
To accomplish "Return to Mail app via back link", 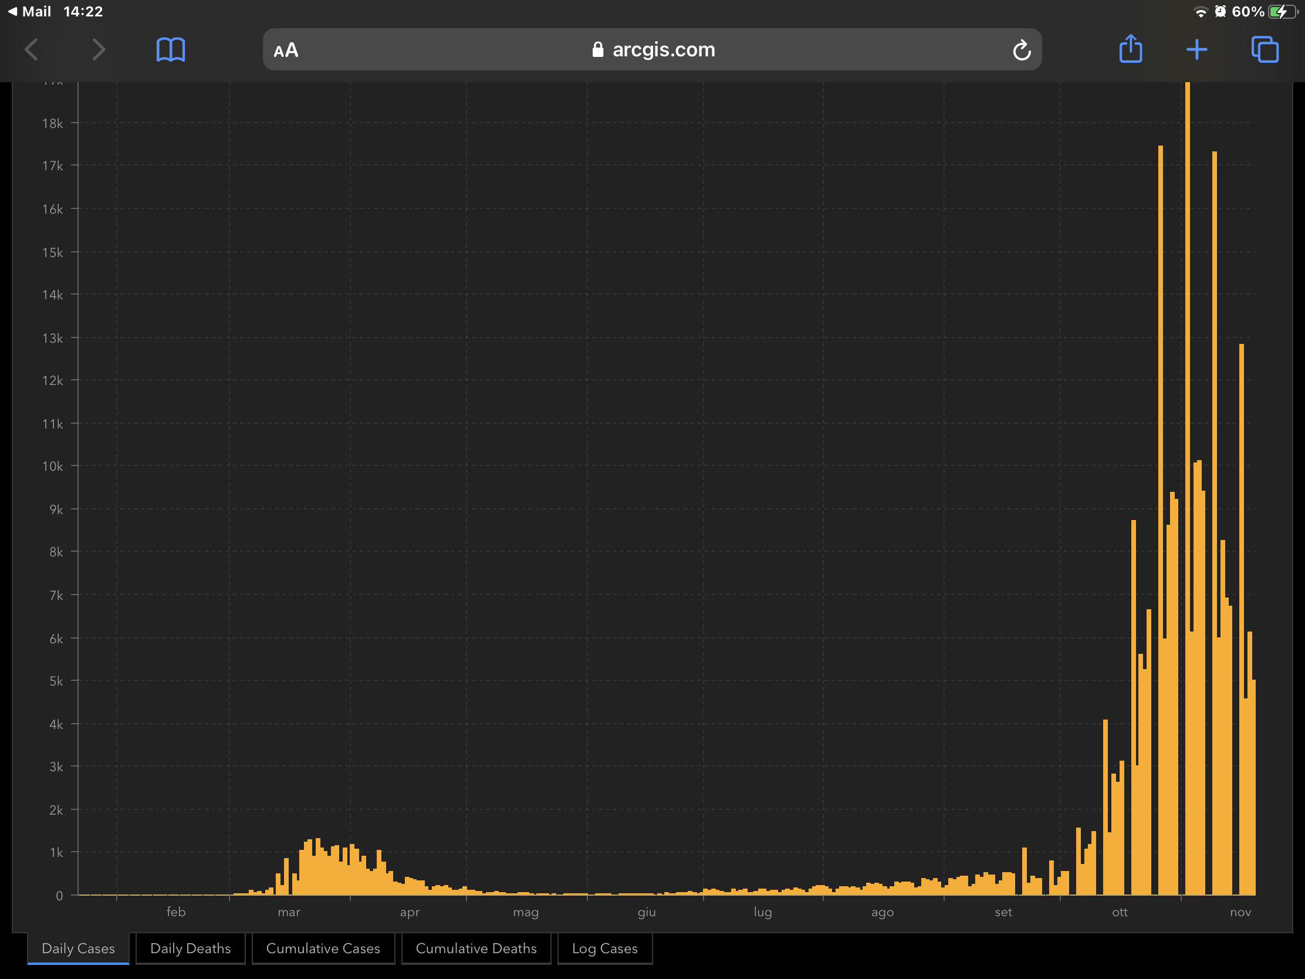I will [x=29, y=11].
